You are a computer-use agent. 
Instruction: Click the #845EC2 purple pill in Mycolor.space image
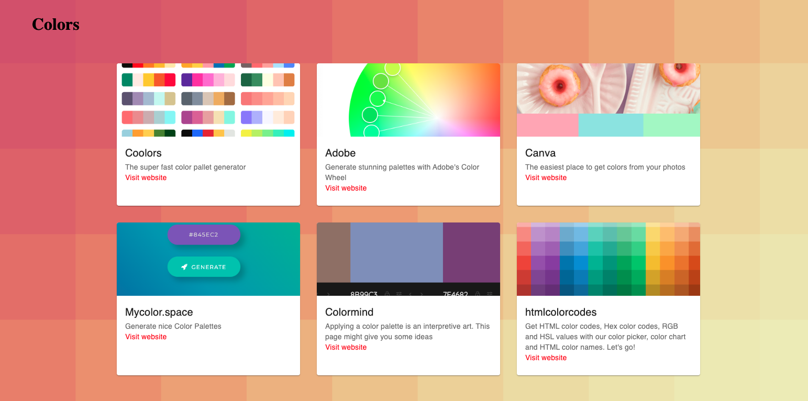pos(204,235)
